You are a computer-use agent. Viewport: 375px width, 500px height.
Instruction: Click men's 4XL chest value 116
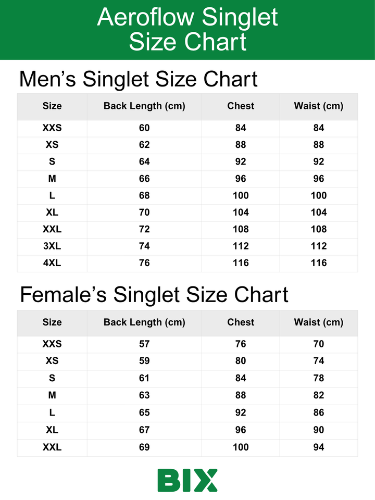click(x=241, y=263)
